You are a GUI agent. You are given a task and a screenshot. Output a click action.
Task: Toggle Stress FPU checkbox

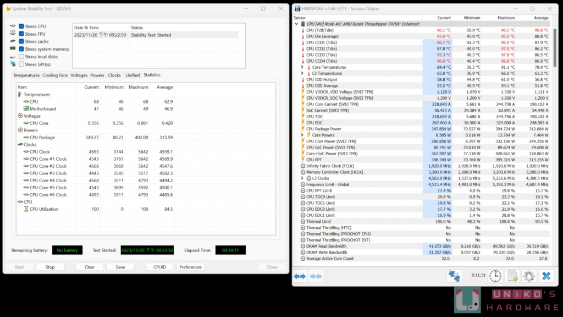tap(21, 34)
